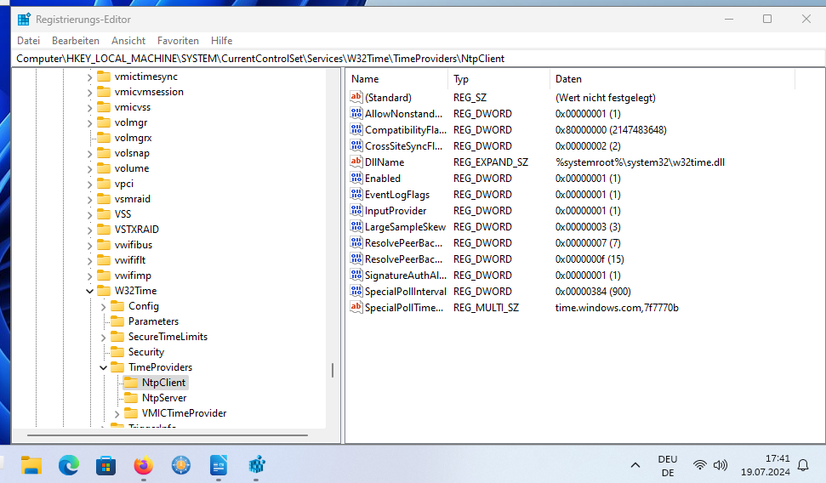826x483 pixels.
Task: Select the VSTXRAID folder icon
Action: click(104, 229)
